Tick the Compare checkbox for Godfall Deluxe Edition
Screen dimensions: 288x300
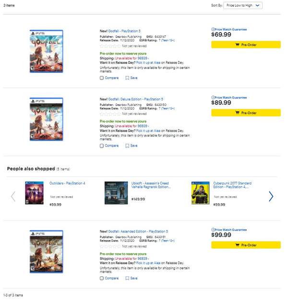pos(102,146)
